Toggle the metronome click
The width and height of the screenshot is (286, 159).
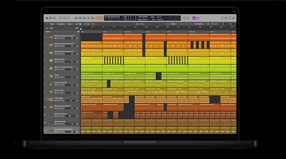pyautogui.click(x=198, y=18)
